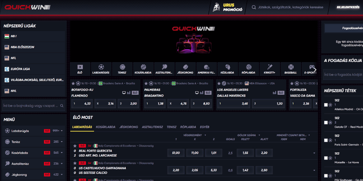Expand the Tenisz menu row arrow
The width and height of the screenshot is (363, 181).
[x=62, y=142]
